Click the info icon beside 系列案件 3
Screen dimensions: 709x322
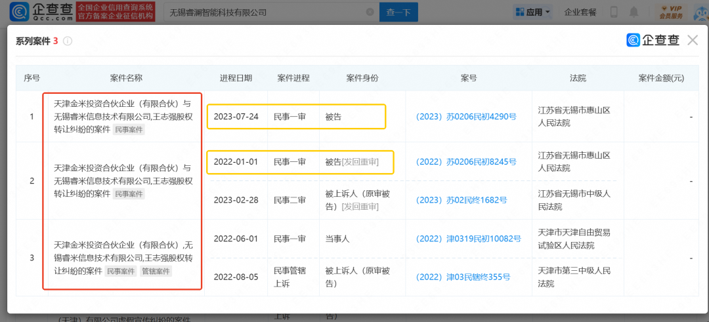(68, 41)
